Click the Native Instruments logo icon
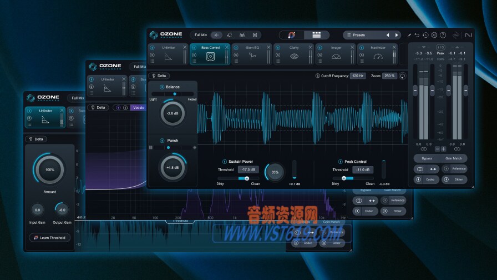The image size is (497, 280). (x=468, y=35)
